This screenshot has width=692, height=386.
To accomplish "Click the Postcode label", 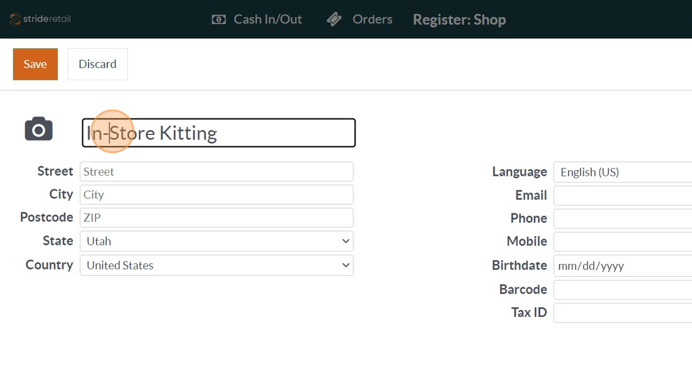I will tap(46, 217).
